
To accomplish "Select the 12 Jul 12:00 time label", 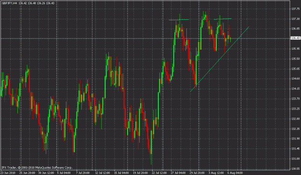I will [x=103, y=173].
